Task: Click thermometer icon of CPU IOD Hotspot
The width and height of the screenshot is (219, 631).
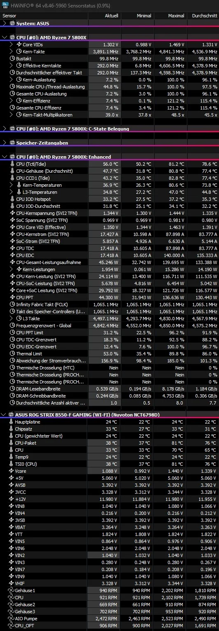Action: 12,199
